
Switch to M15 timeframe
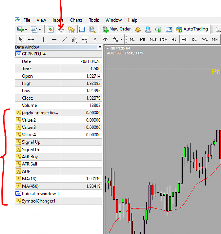coord(153,40)
